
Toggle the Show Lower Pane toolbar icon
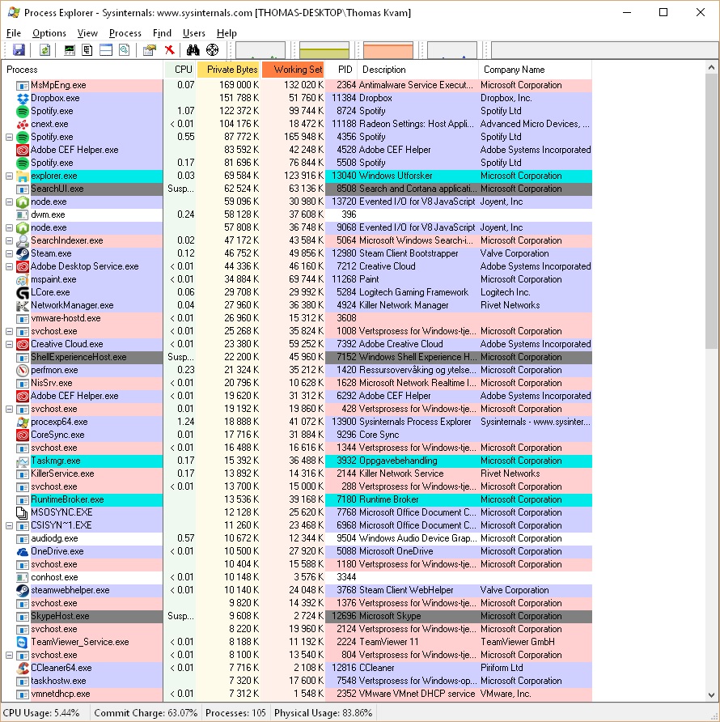pyautogui.click(x=106, y=49)
